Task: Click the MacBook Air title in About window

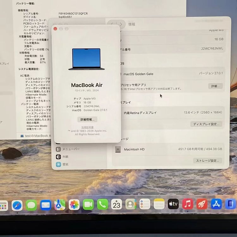Action: (87, 85)
